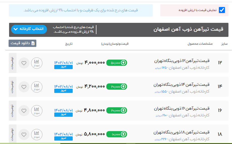Expand توضیحات tab for size 16 row

12,111
